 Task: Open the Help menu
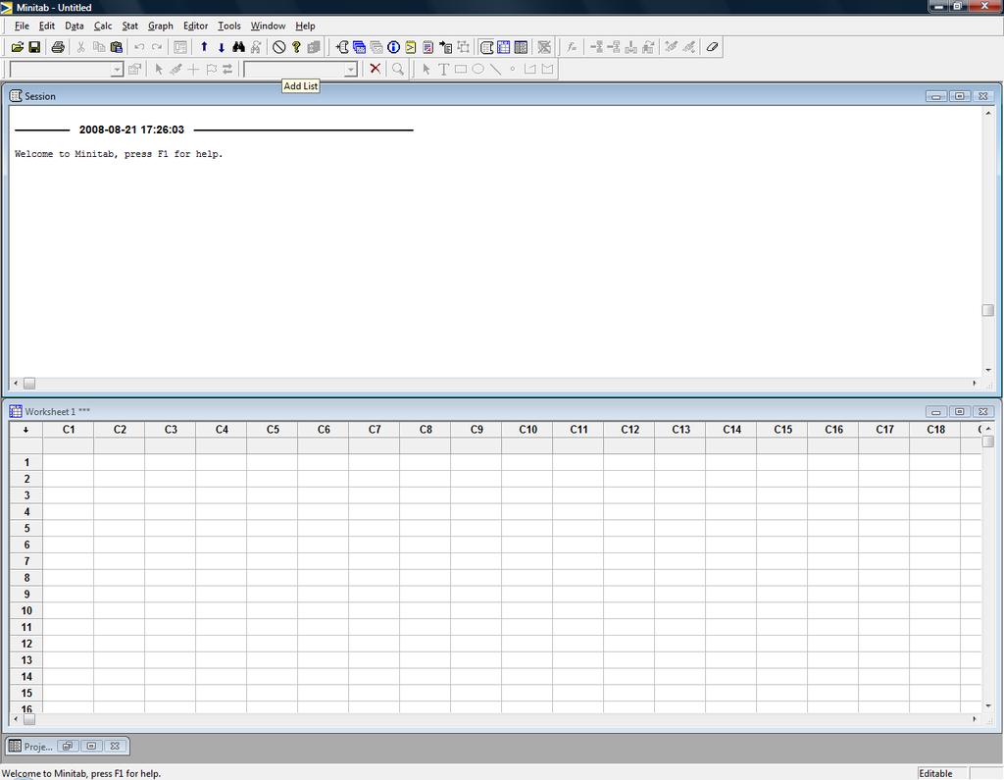tap(305, 26)
